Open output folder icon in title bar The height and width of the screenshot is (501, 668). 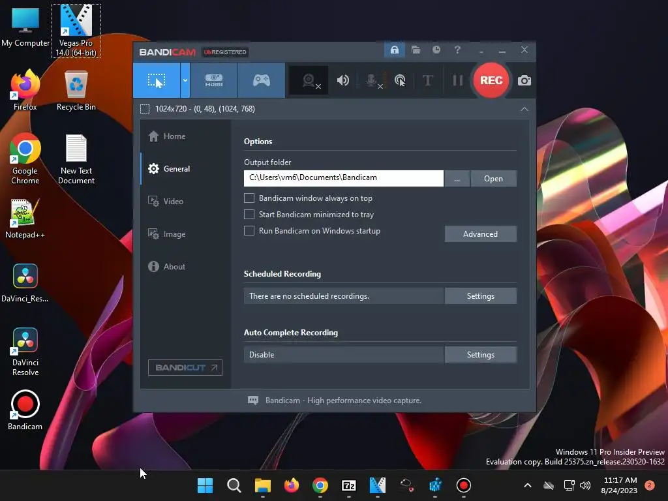416,50
